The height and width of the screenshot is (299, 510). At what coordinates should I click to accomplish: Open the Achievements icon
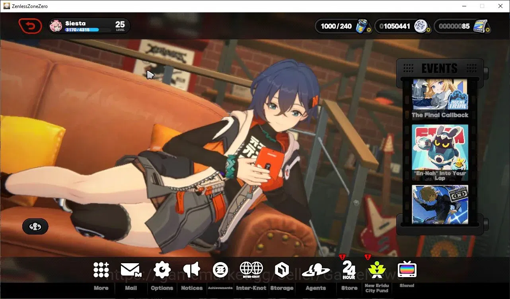[x=220, y=270]
